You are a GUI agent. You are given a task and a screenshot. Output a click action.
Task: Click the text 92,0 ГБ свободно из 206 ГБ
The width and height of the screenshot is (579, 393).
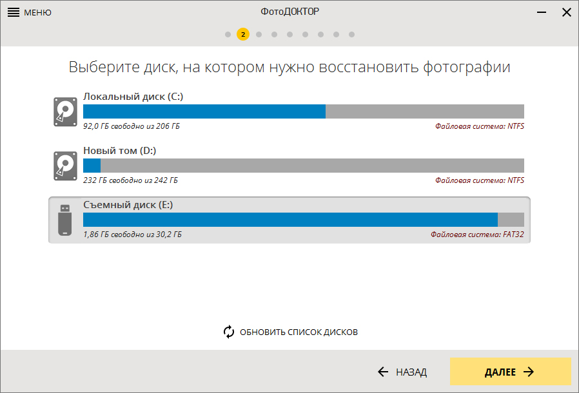(131, 126)
